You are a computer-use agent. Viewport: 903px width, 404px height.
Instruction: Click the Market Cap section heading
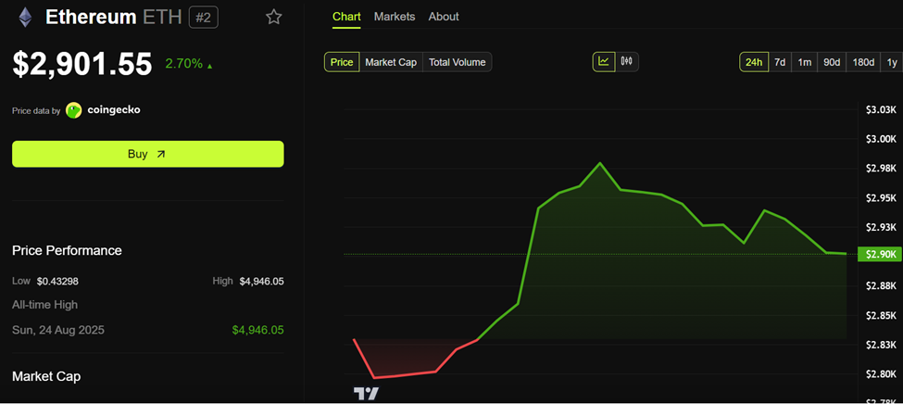point(46,376)
